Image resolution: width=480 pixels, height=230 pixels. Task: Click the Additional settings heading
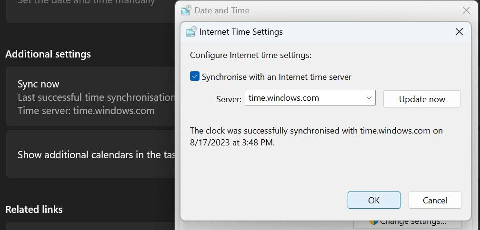click(48, 54)
